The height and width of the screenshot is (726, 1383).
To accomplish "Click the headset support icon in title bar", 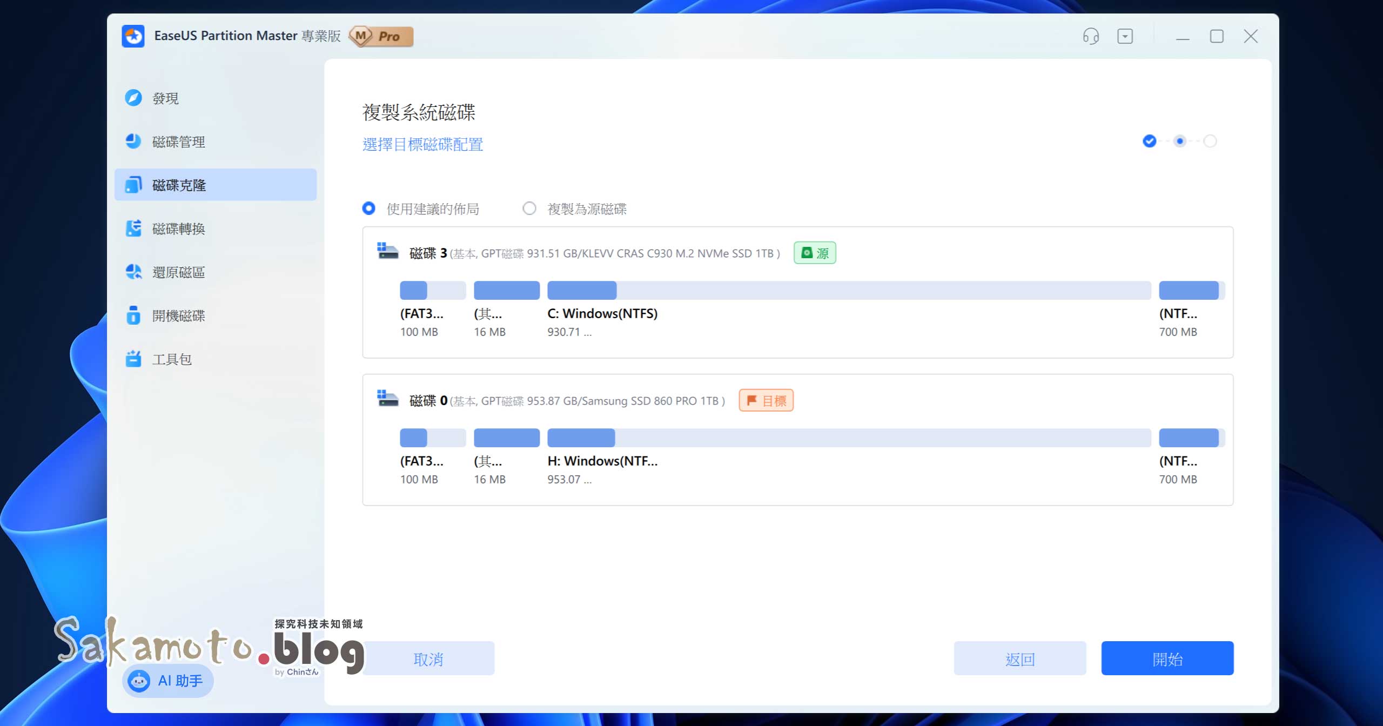I will 1090,36.
